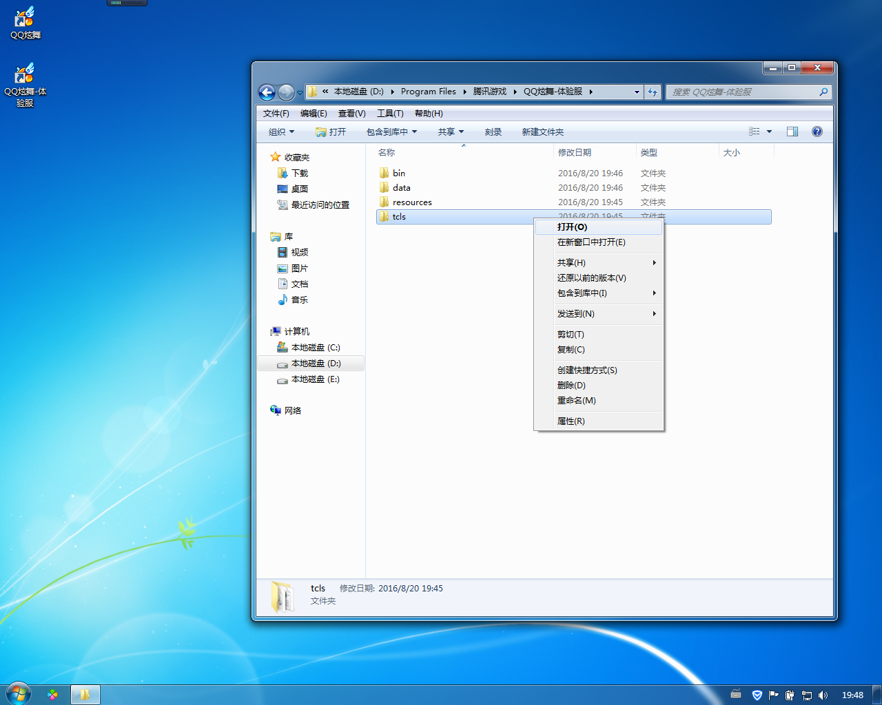
Task: Click the Explorer folder button on the taskbar
Action: coord(85,695)
